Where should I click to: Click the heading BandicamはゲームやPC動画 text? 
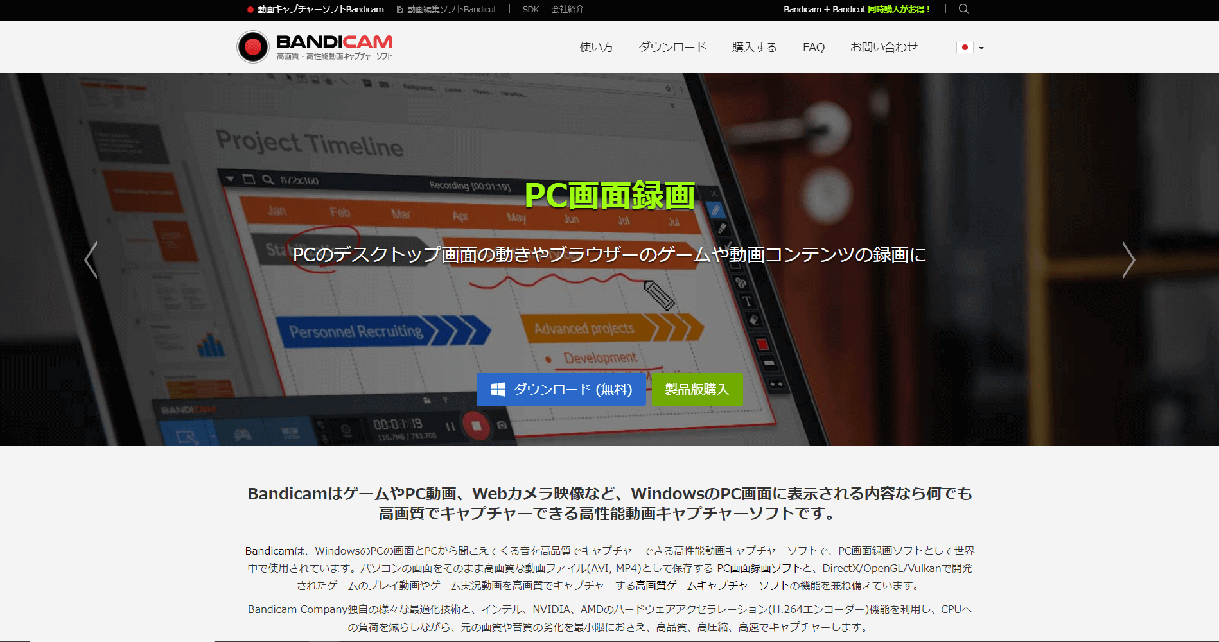point(609,503)
